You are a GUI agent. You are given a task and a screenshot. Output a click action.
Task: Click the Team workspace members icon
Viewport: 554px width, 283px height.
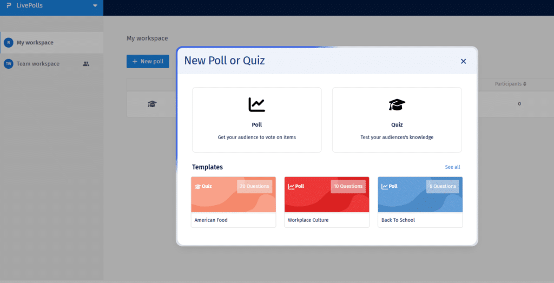[x=86, y=64]
